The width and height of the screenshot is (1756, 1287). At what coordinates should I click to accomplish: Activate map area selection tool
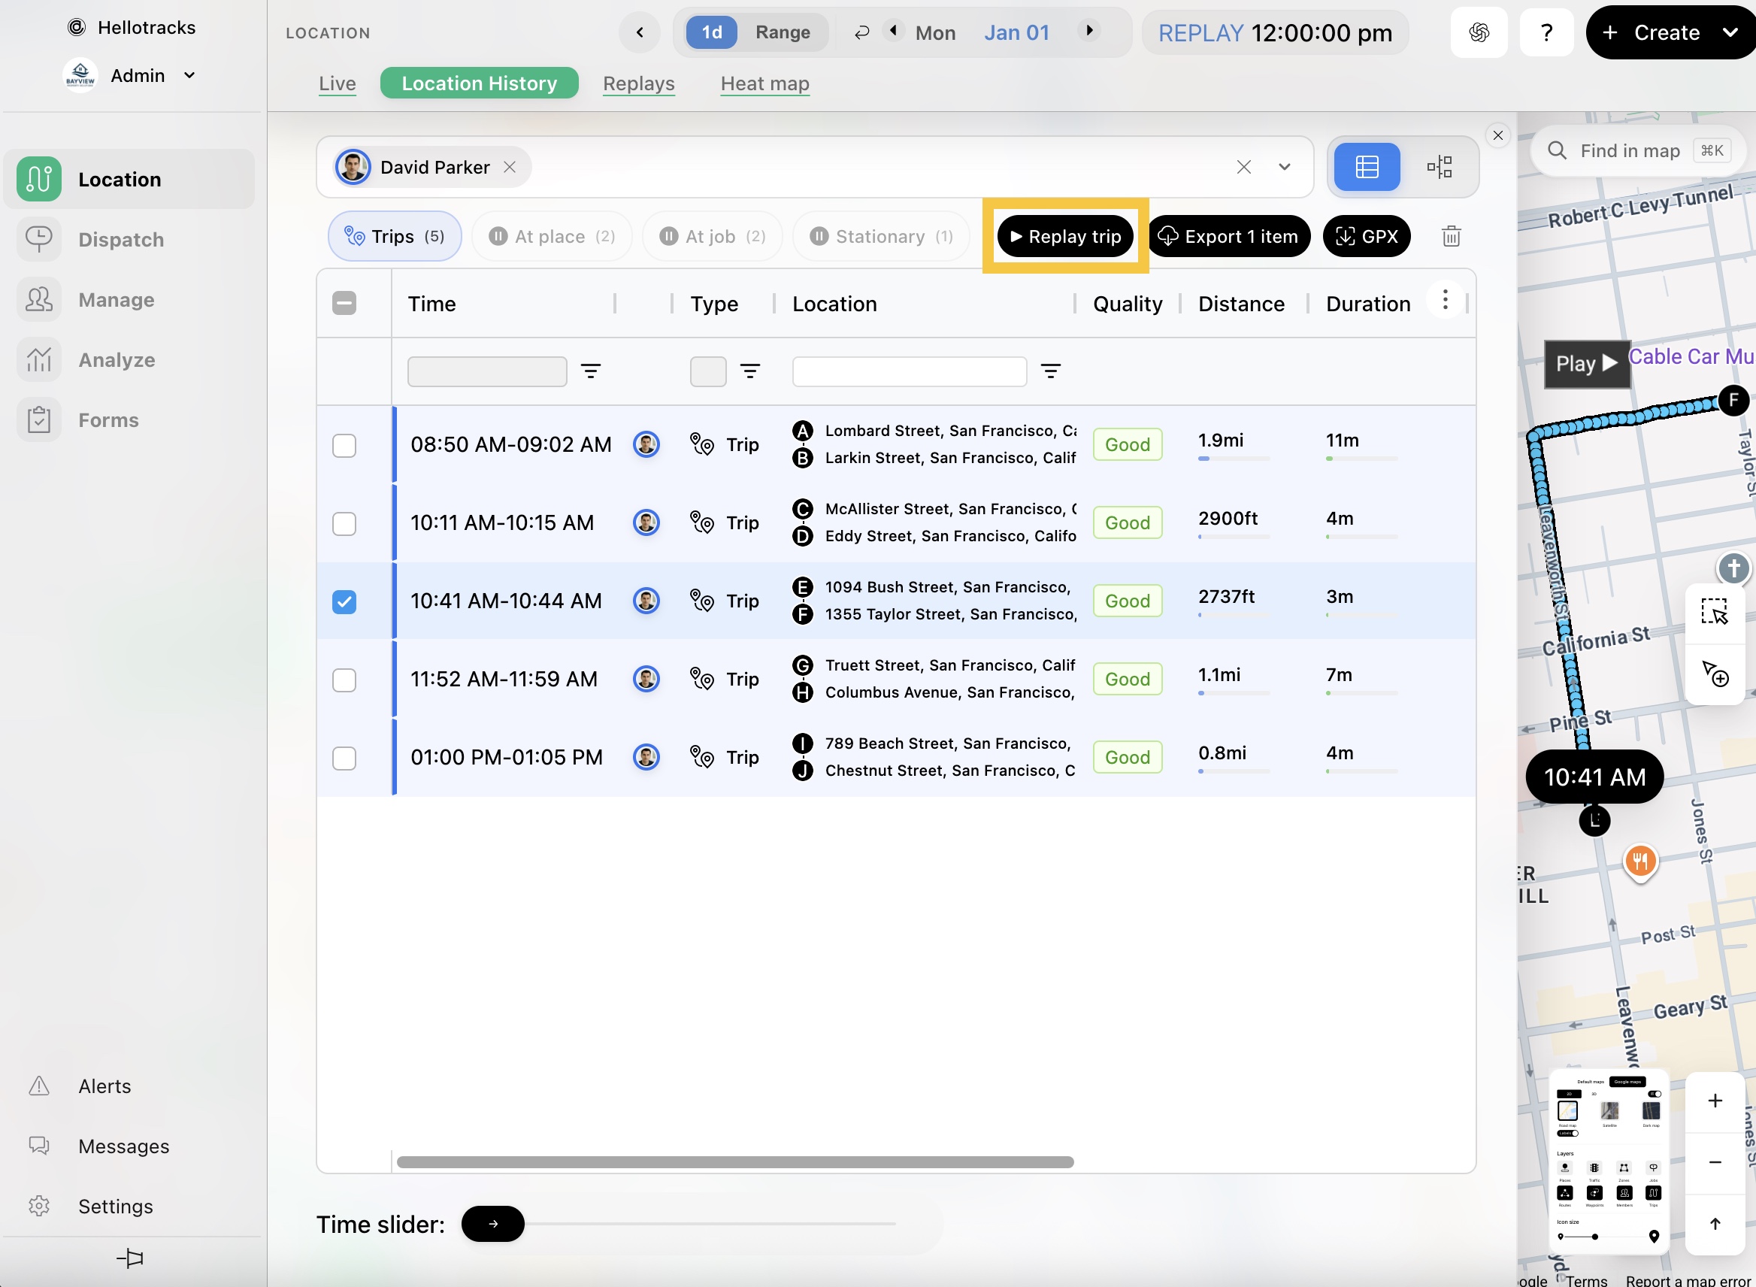pyautogui.click(x=1714, y=612)
